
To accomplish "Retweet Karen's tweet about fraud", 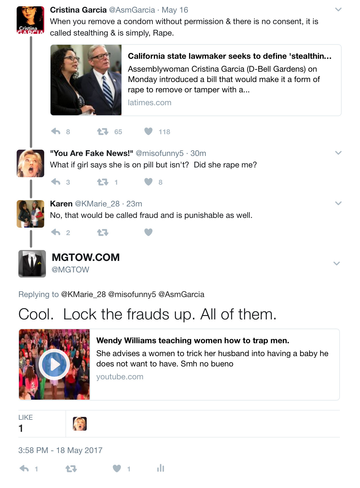I will coord(102,233).
